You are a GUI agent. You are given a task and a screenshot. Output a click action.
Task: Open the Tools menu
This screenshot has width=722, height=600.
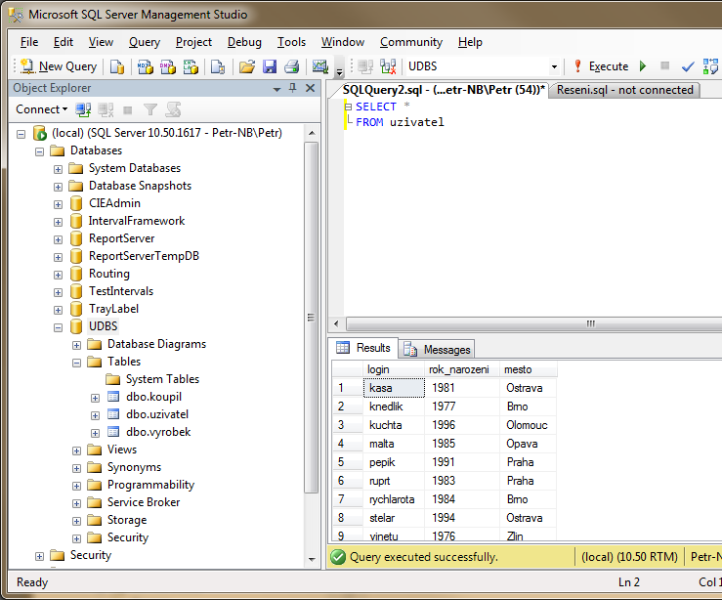tap(291, 42)
